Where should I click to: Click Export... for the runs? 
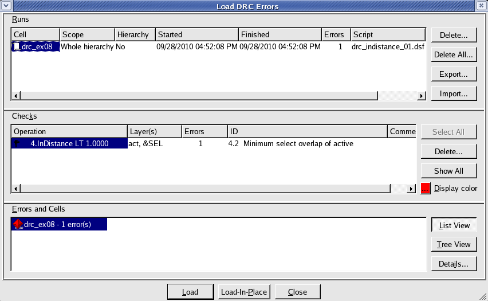[x=454, y=74]
